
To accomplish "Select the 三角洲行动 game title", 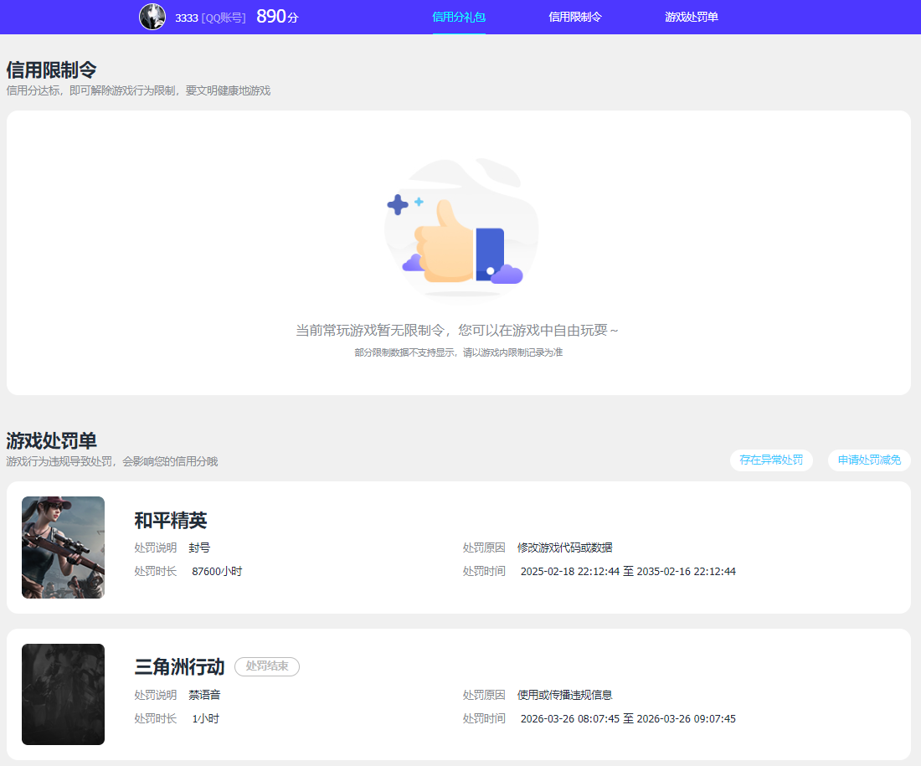I will 180,666.
